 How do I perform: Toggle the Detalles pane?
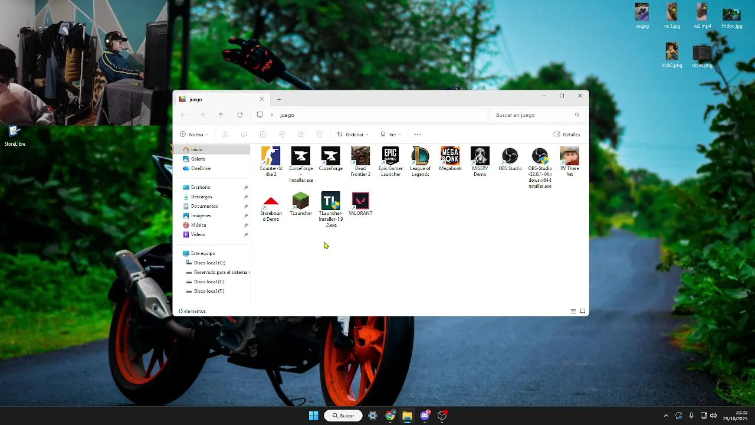567,135
